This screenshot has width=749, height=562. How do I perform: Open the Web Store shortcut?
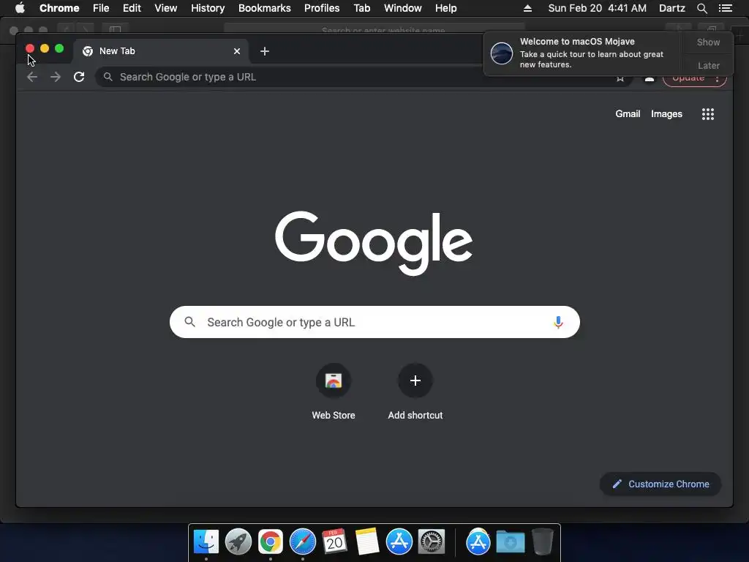[x=334, y=392]
